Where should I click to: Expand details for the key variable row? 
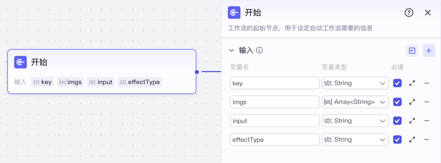[412, 83]
